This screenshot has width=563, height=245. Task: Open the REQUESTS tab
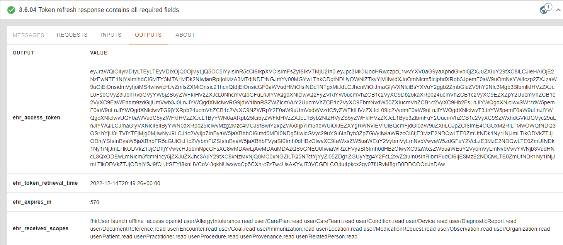pyautogui.click(x=72, y=35)
